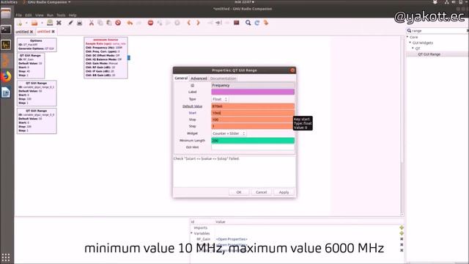Click the Stop field showing 100
Screen dimensions: 469x264
[253, 120]
